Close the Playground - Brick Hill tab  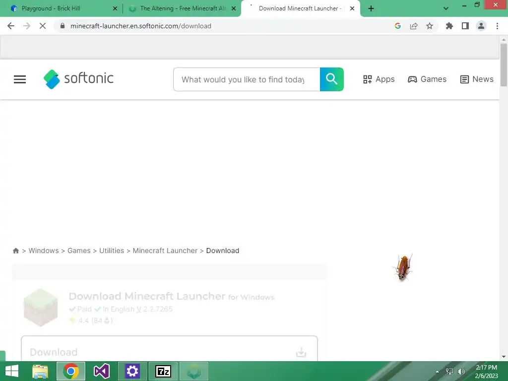(115, 9)
